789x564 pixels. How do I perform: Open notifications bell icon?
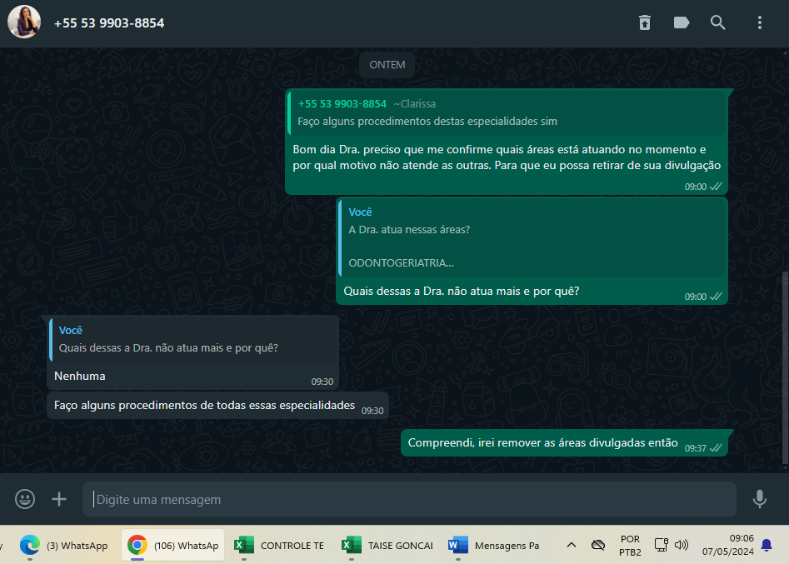coord(767,545)
